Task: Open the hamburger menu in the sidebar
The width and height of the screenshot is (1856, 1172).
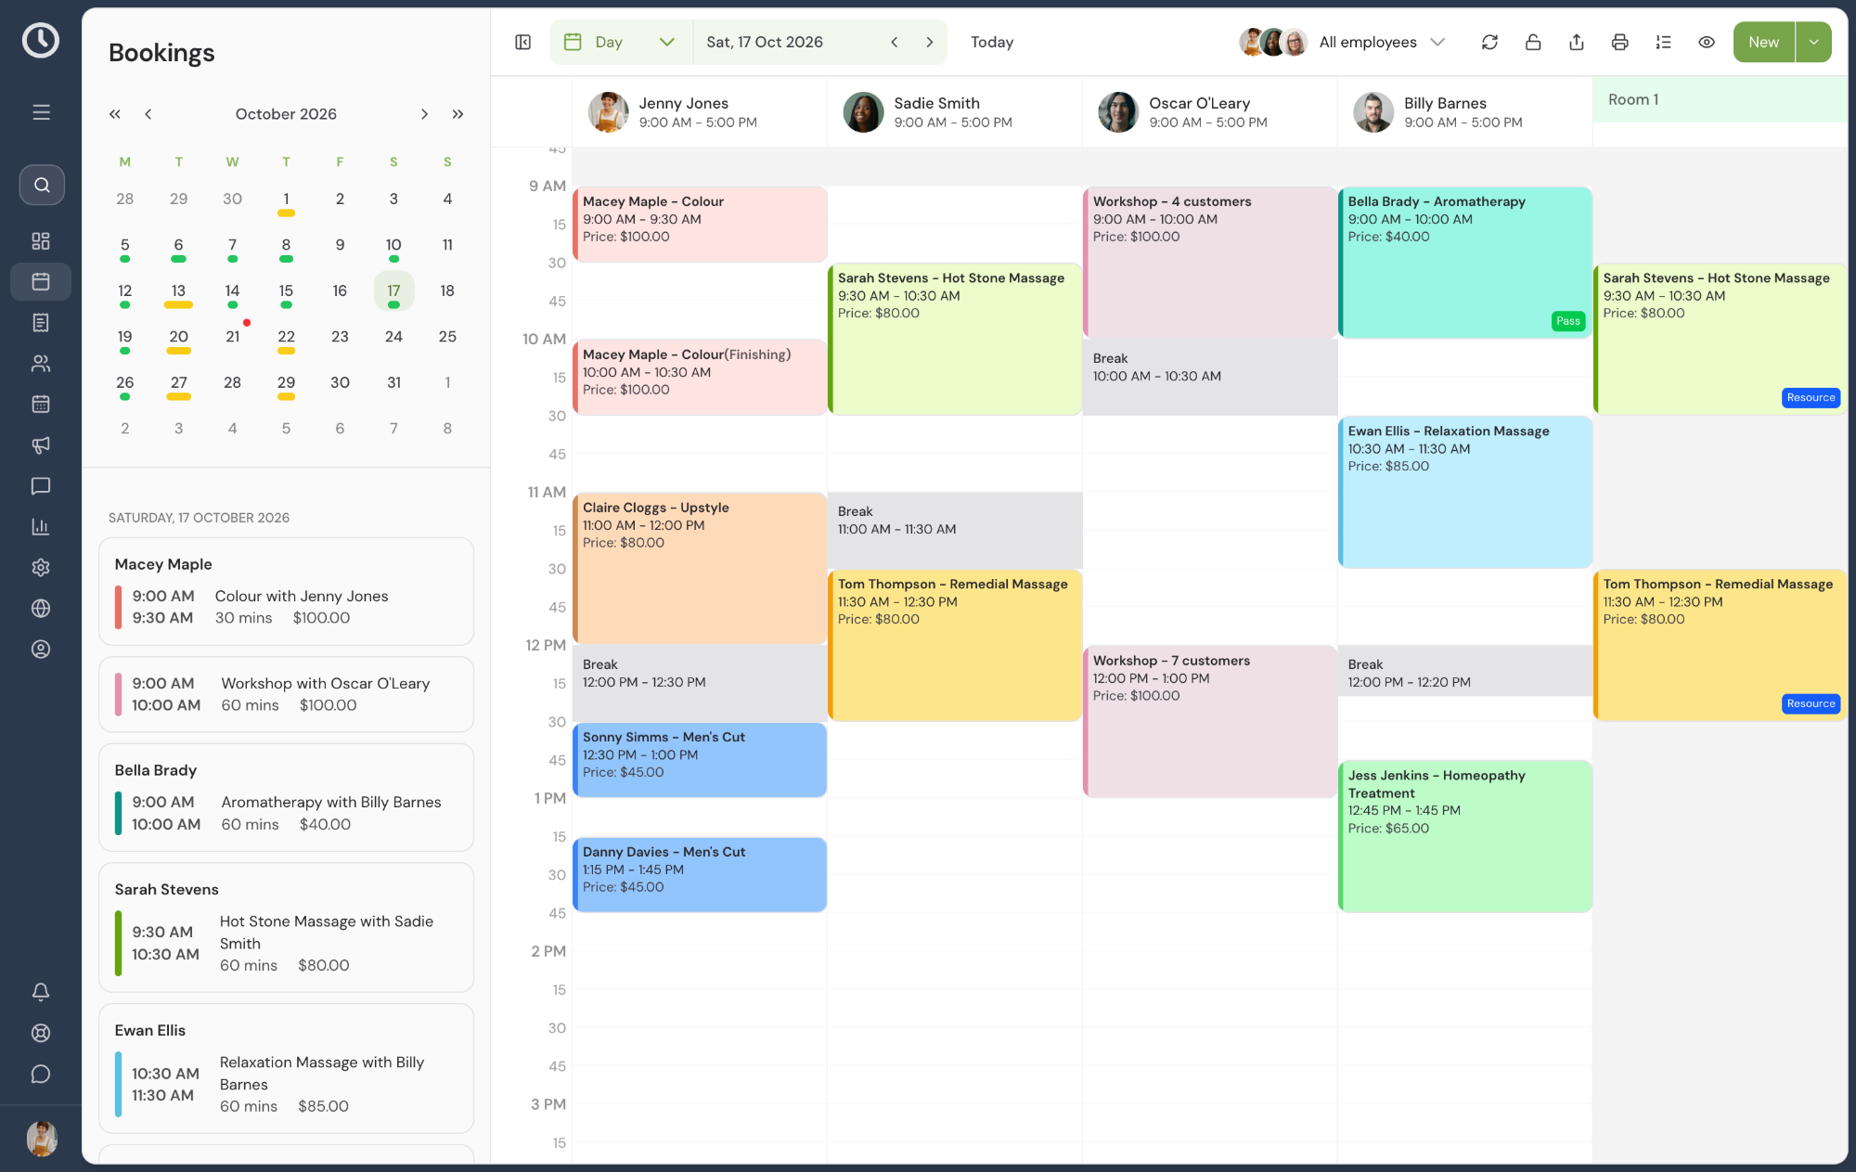Action: pyautogui.click(x=41, y=112)
